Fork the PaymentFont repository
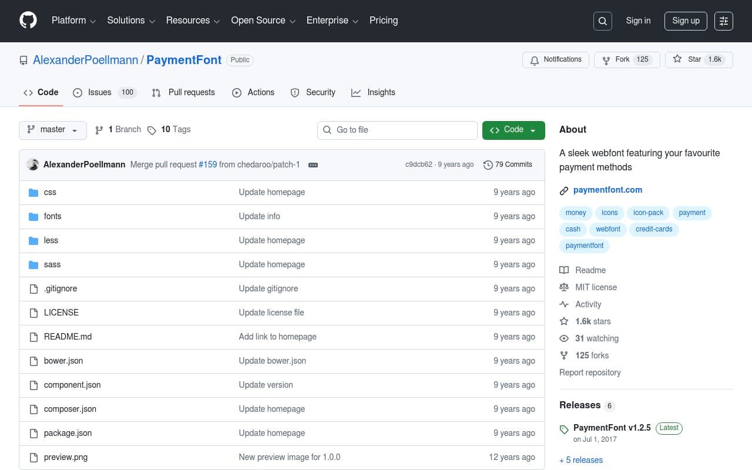752x470 pixels. click(627, 59)
